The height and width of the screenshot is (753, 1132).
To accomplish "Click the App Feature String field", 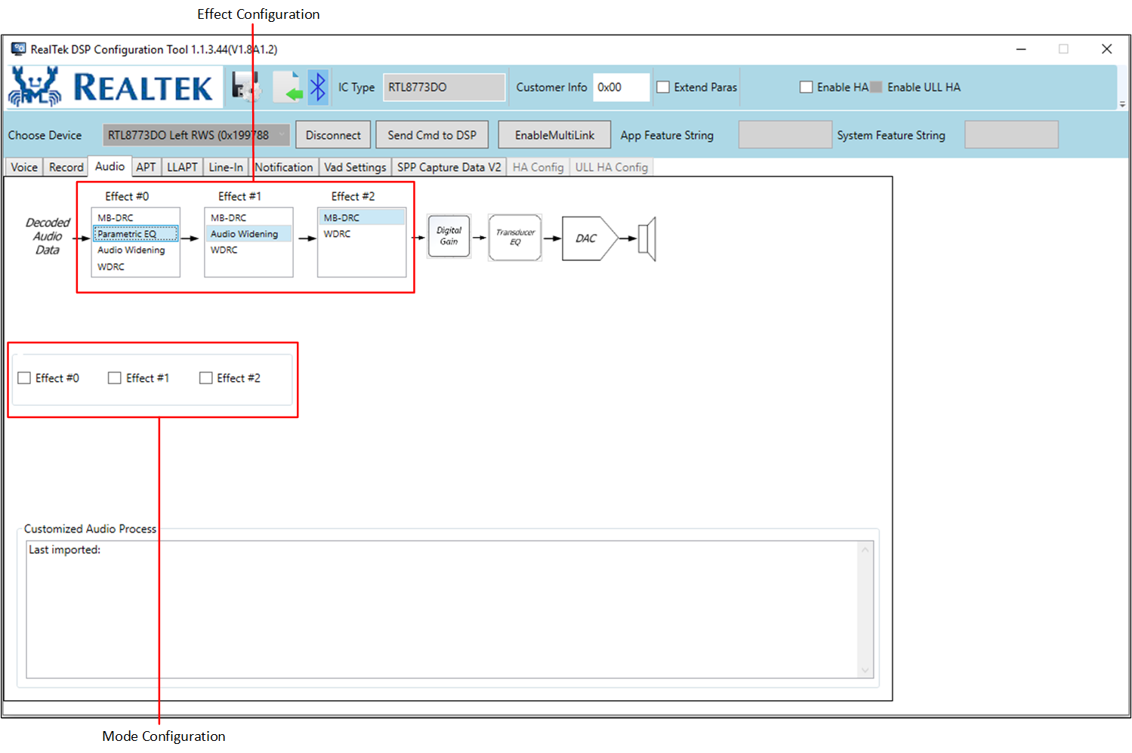I will (785, 135).
